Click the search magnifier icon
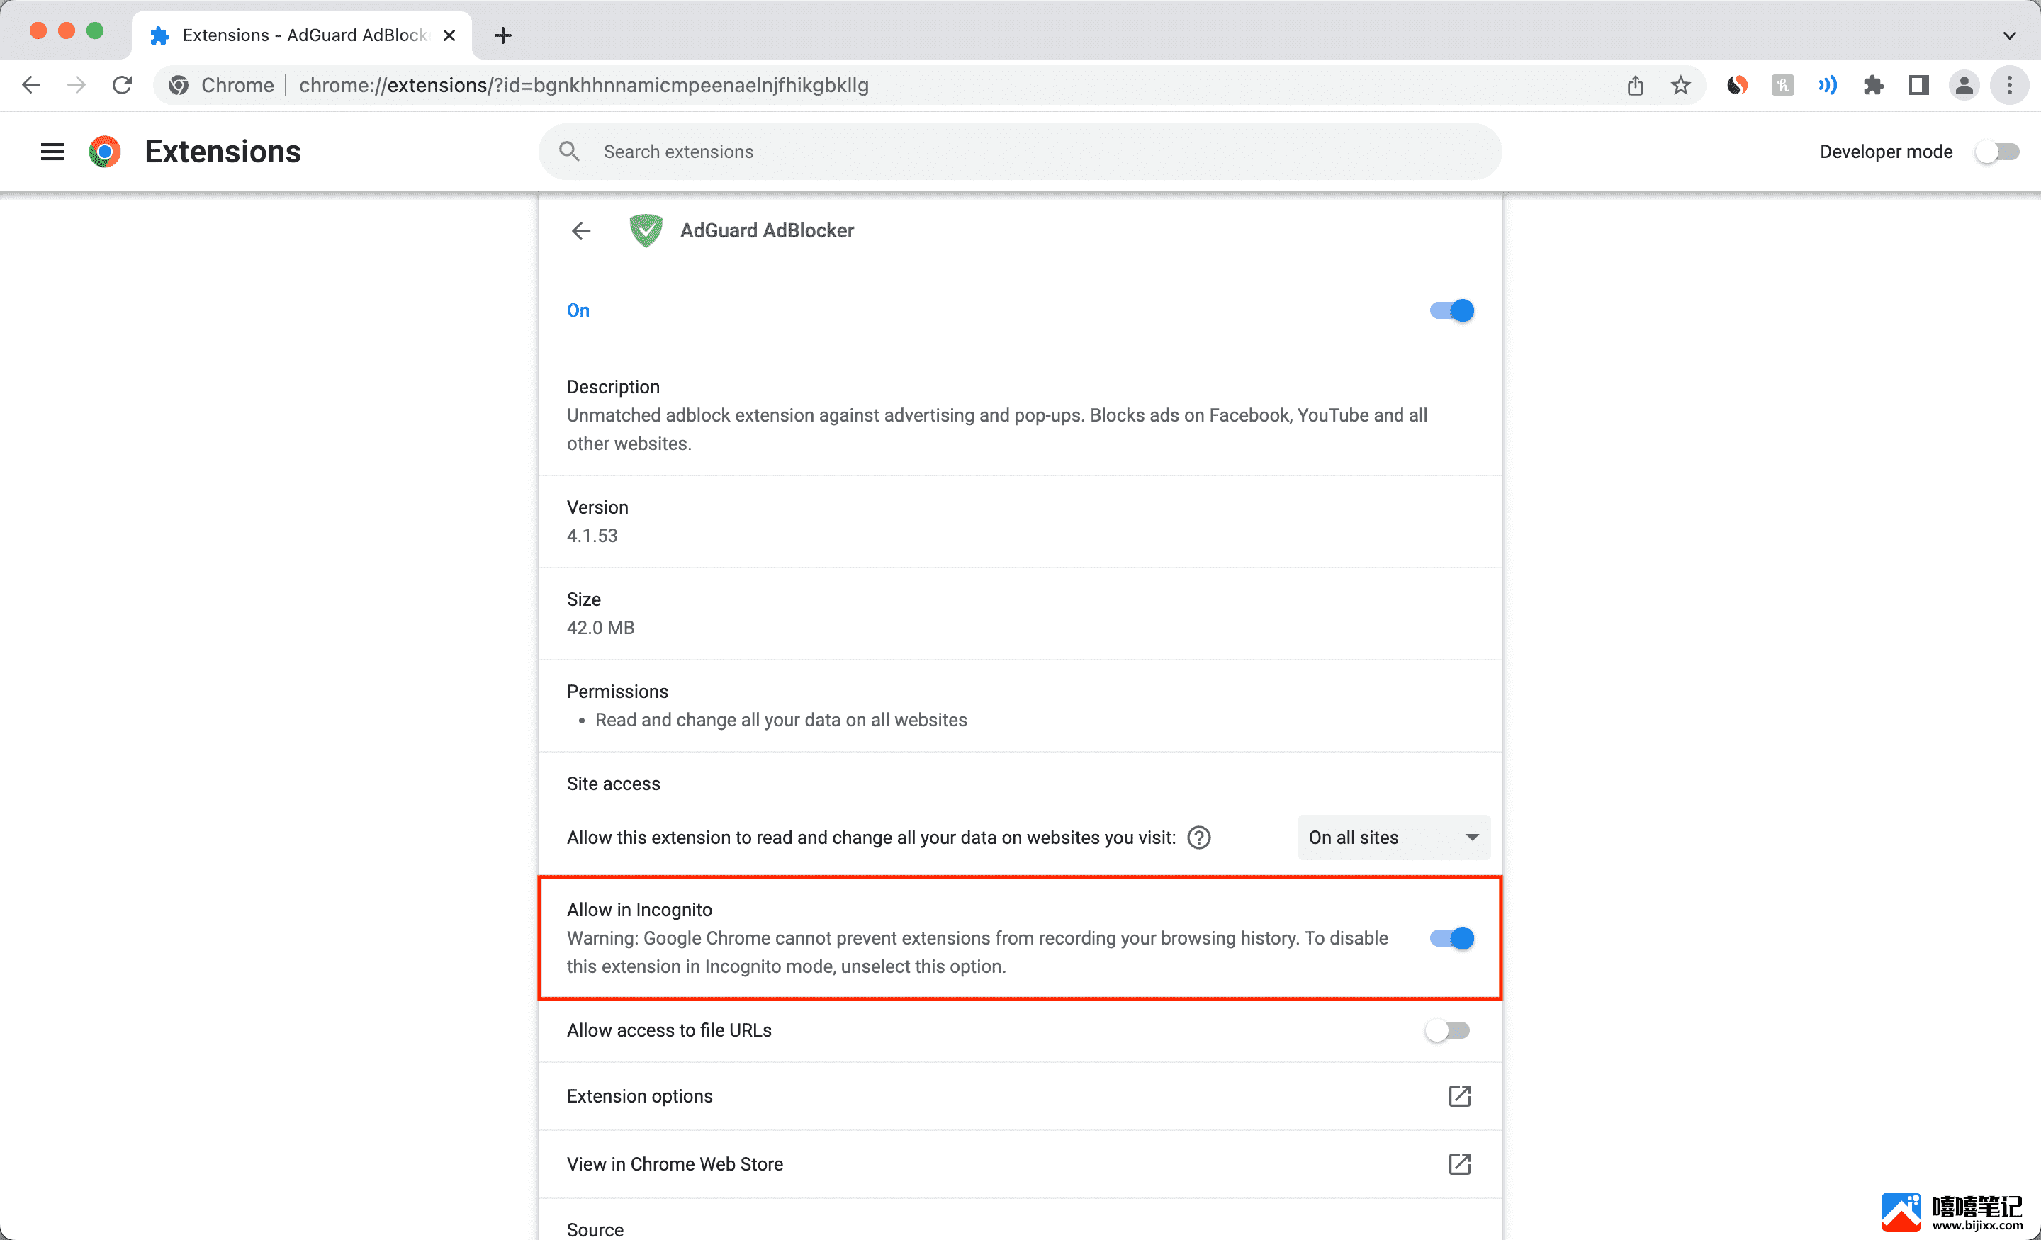2041x1240 pixels. pyautogui.click(x=569, y=151)
